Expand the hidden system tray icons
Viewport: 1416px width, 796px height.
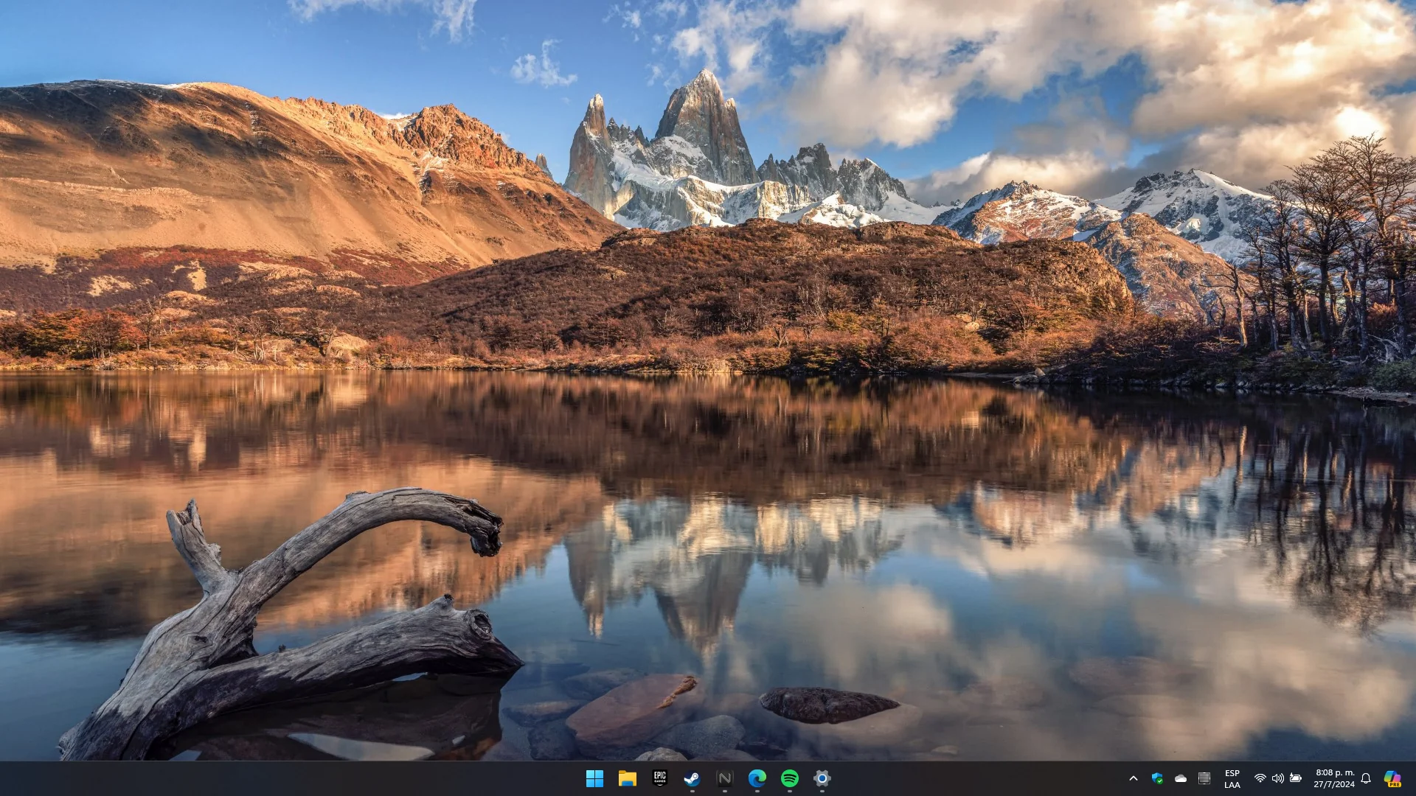pos(1134,778)
